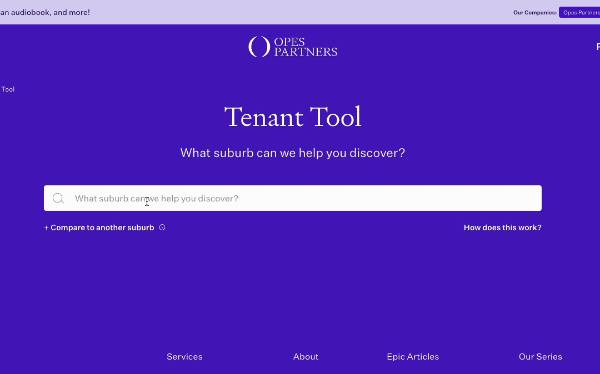Select the search magnifier icon
Viewport: 600px width, 374px height.
pos(58,198)
